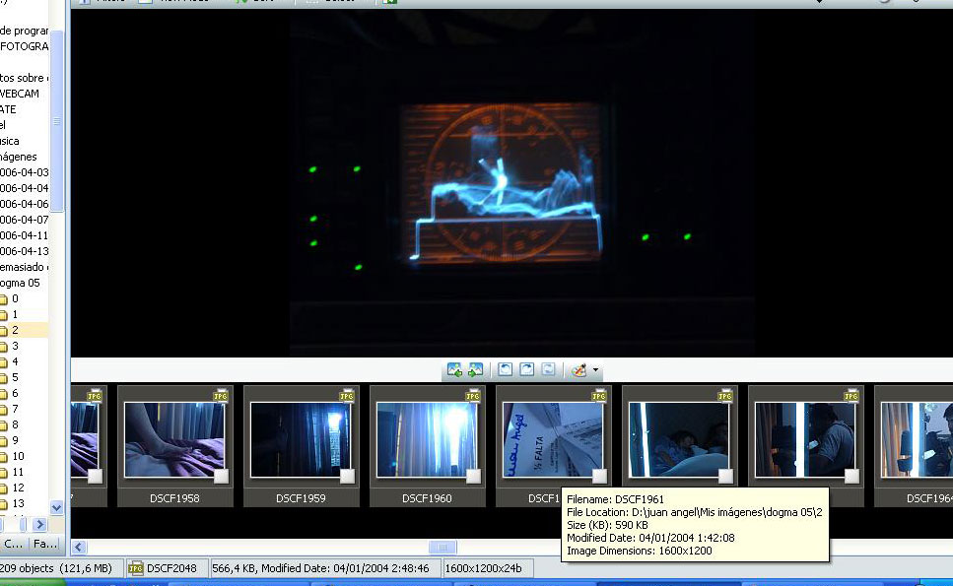Click the 'DSCF1960' thumbnail label
This screenshot has width=953, height=586.
(x=427, y=498)
